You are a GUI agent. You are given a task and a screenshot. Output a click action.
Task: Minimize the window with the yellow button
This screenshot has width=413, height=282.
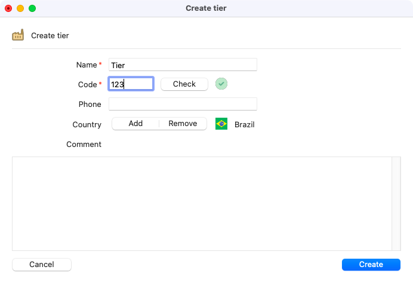coord(20,8)
